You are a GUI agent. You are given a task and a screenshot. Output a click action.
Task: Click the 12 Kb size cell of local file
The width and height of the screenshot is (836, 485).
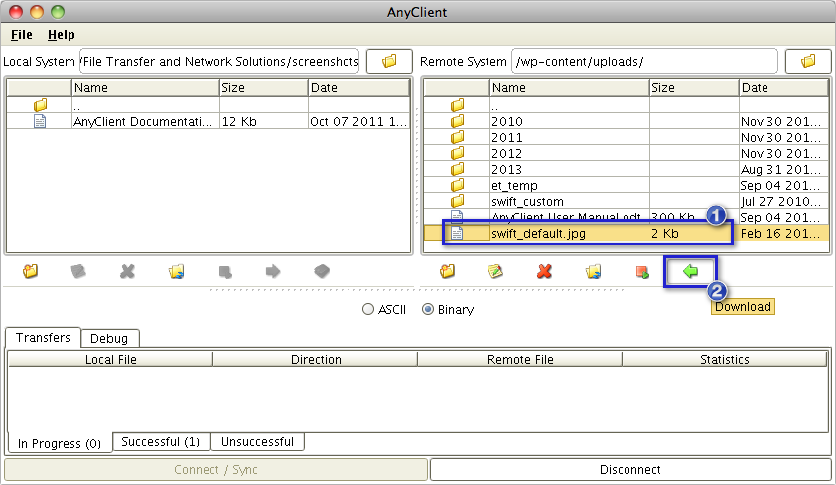point(264,121)
